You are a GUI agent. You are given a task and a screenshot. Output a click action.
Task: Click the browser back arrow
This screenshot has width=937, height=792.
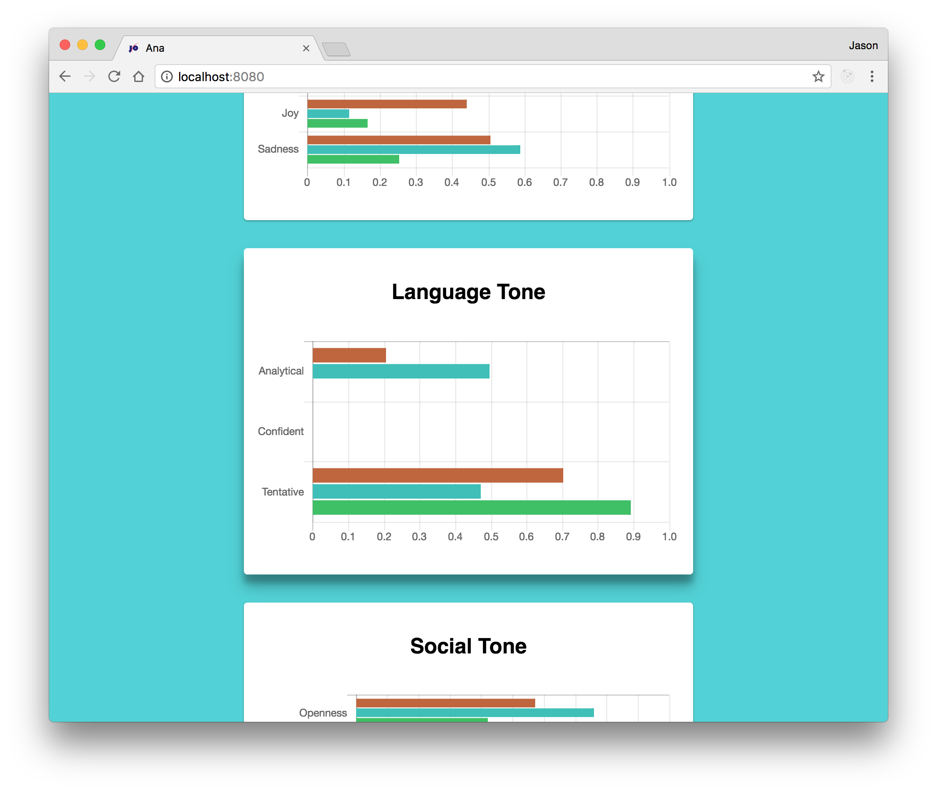point(65,76)
